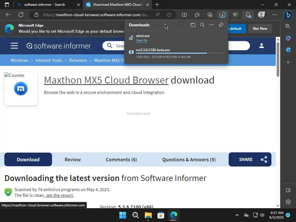
Task: Switch to software informer - Search tab
Action: 44,5
